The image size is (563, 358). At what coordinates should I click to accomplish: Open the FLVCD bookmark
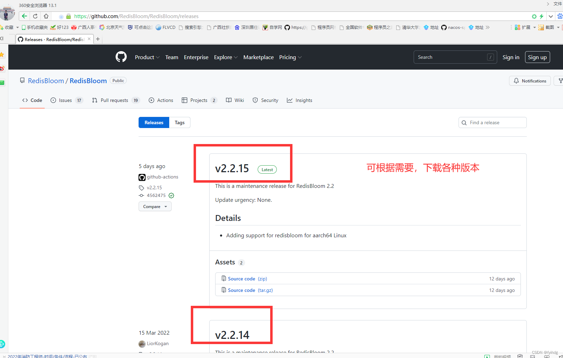pyautogui.click(x=165, y=27)
